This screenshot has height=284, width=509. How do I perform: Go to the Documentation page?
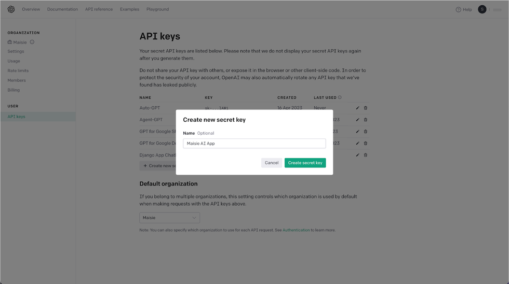click(62, 9)
